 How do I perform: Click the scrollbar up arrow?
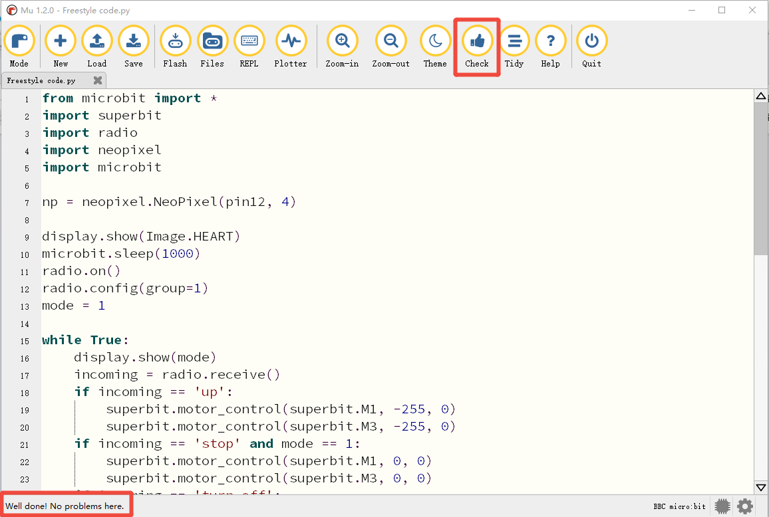(x=760, y=96)
